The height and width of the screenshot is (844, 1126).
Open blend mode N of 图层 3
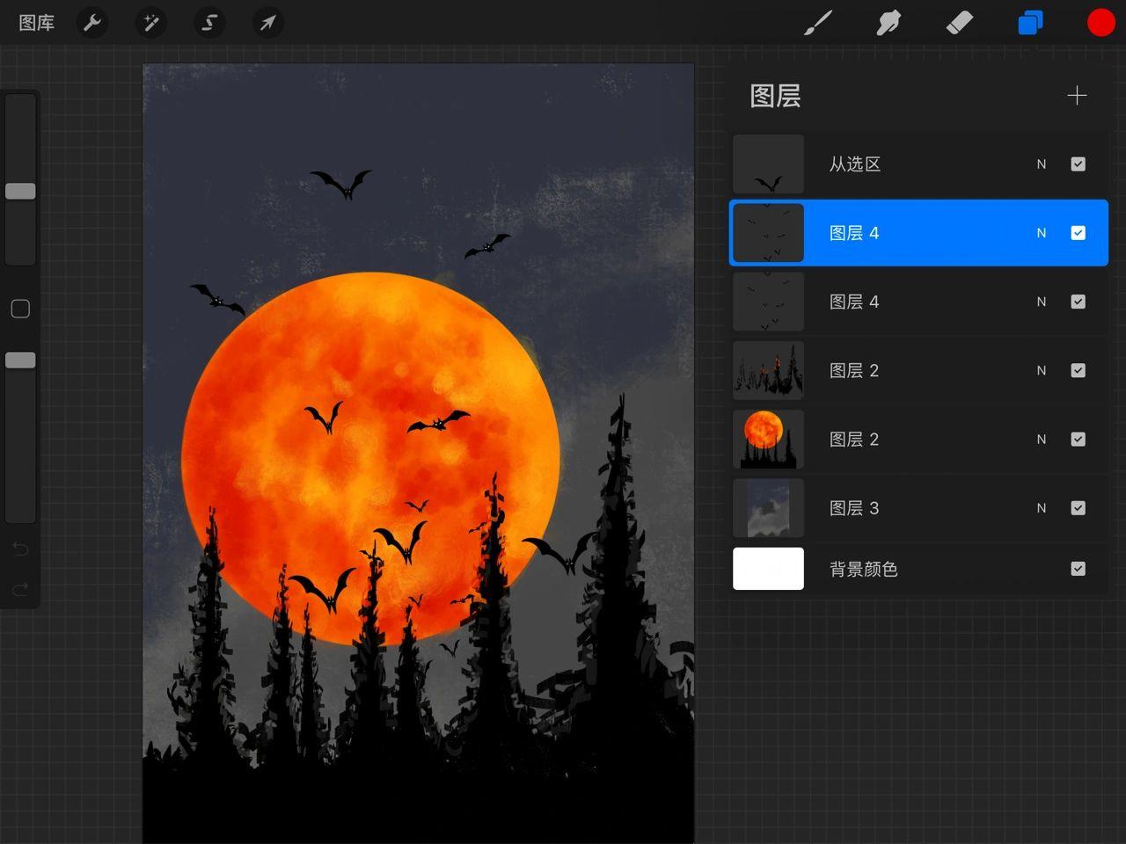click(x=1042, y=507)
